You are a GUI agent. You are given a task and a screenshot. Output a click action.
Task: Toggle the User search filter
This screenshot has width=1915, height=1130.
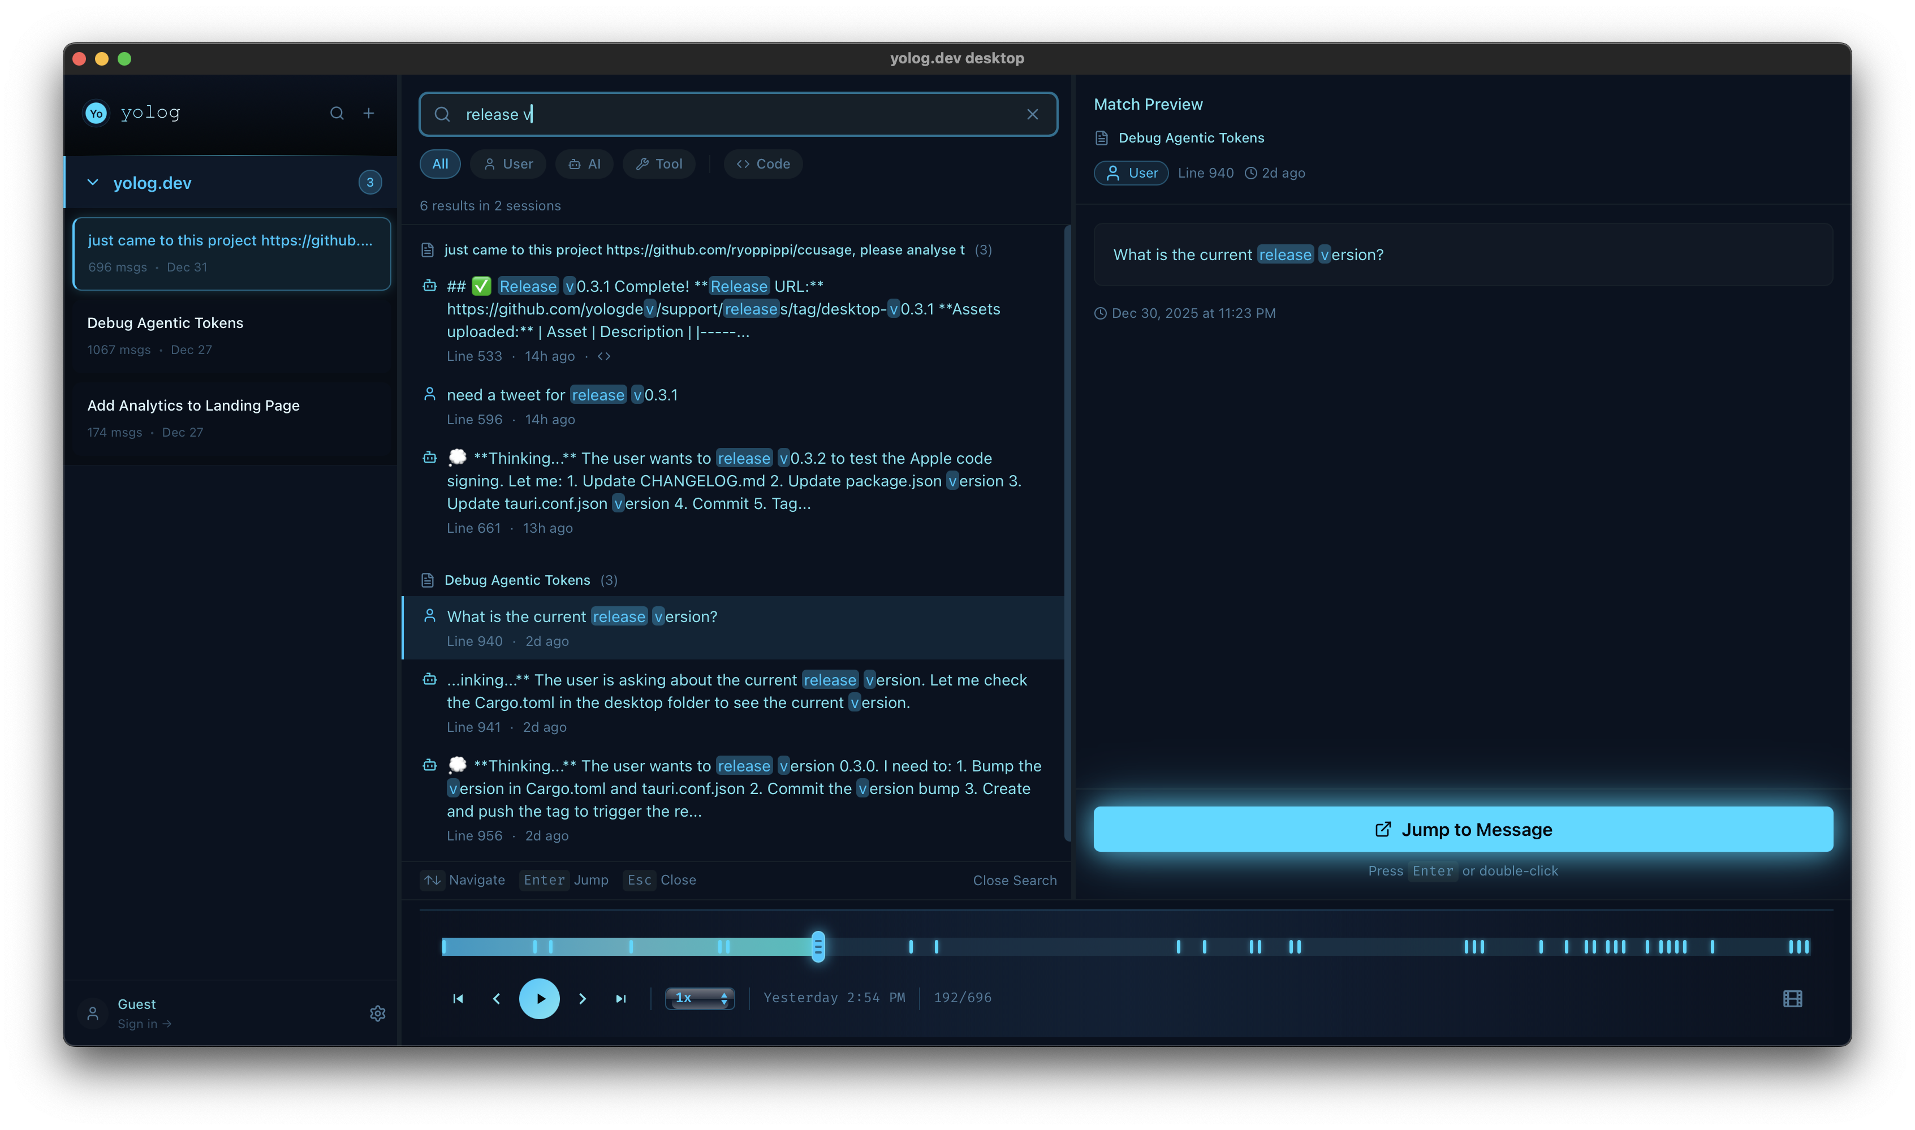[x=508, y=163]
